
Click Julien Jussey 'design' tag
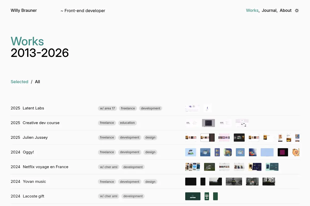[x=150, y=138]
